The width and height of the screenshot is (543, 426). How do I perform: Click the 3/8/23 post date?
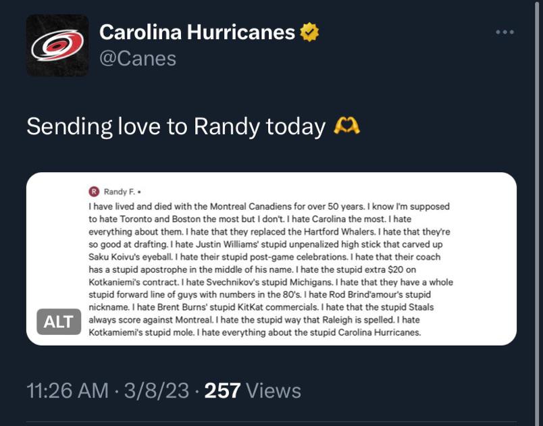156,390
